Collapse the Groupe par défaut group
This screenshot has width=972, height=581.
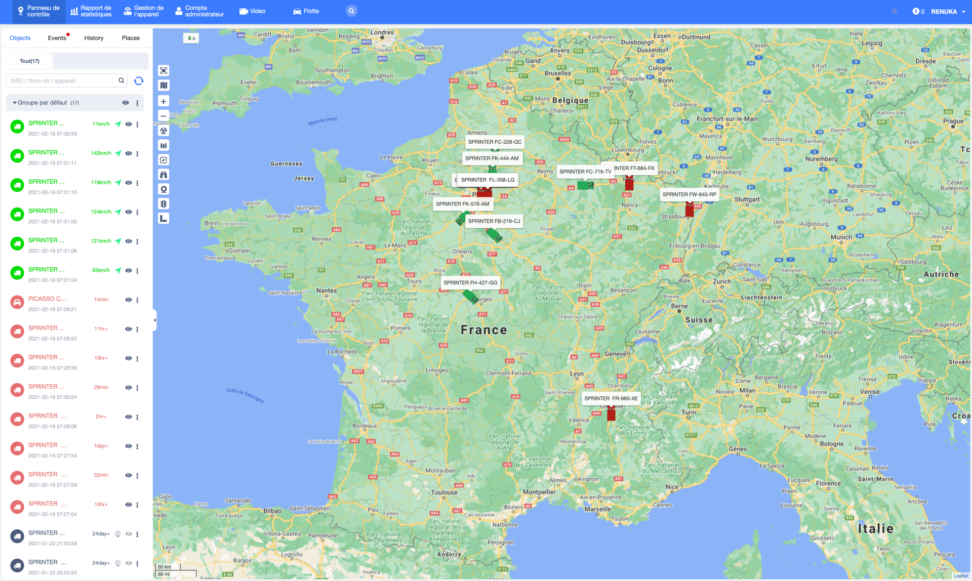15,103
